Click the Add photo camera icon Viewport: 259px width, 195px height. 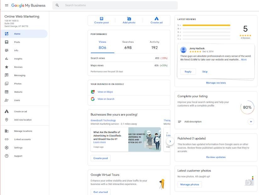pyautogui.click(x=129, y=18)
